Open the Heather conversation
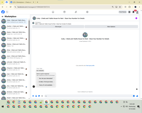The width and height of the screenshot is (142, 113). [x=14, y=27]
